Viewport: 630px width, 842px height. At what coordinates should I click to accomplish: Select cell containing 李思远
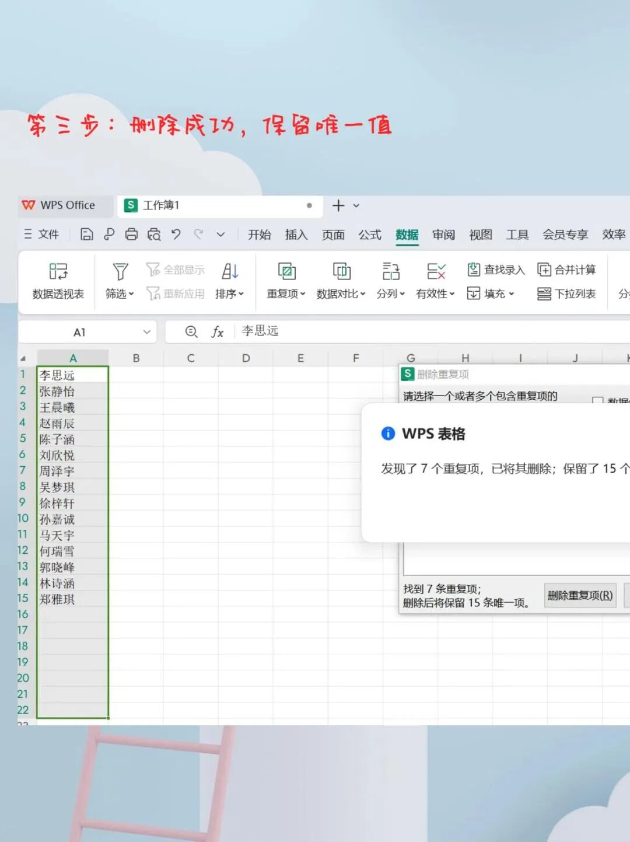tap(73, 375)
